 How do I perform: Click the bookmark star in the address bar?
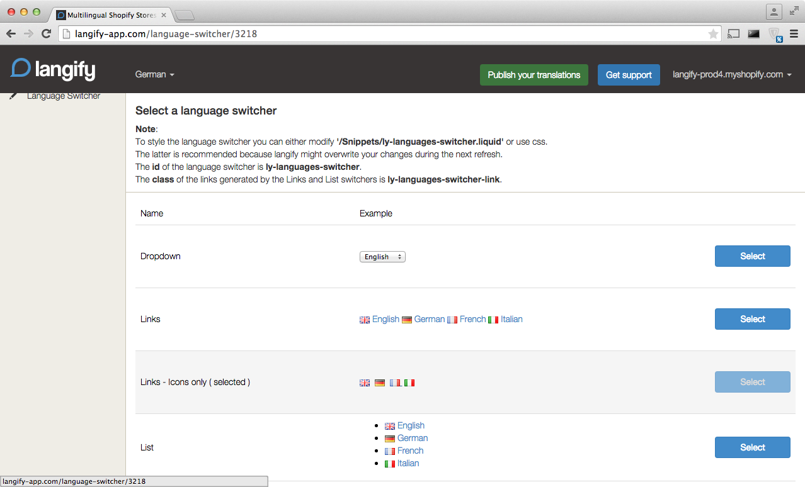tap(712, 34)
